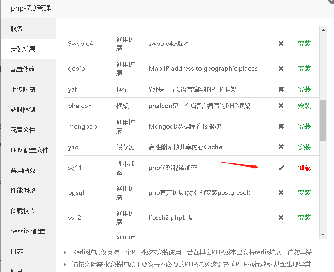This screenshot has height=272, width=334.
Task: Click the X status icon for yac
Action: click(281, 147)
